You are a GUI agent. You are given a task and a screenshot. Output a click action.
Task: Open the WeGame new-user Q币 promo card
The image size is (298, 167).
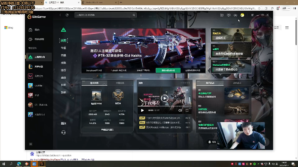click(x=231, y=66)
